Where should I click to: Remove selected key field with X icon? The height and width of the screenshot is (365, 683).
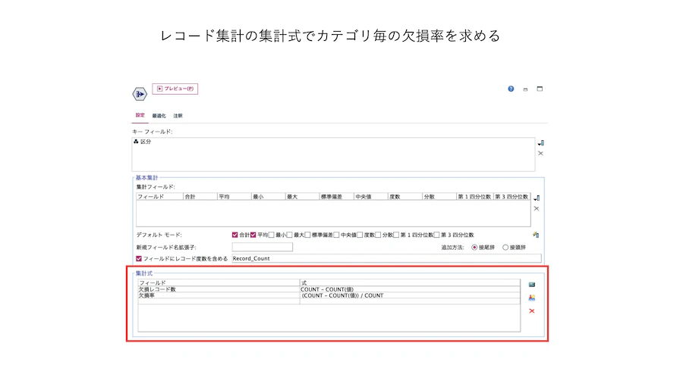pyautogui.click(x=540, y=154)
